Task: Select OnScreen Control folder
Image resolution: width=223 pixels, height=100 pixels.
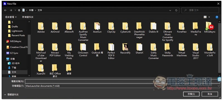Action: click(83, 50)
